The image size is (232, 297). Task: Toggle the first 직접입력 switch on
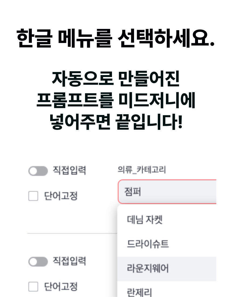[38, 171]
